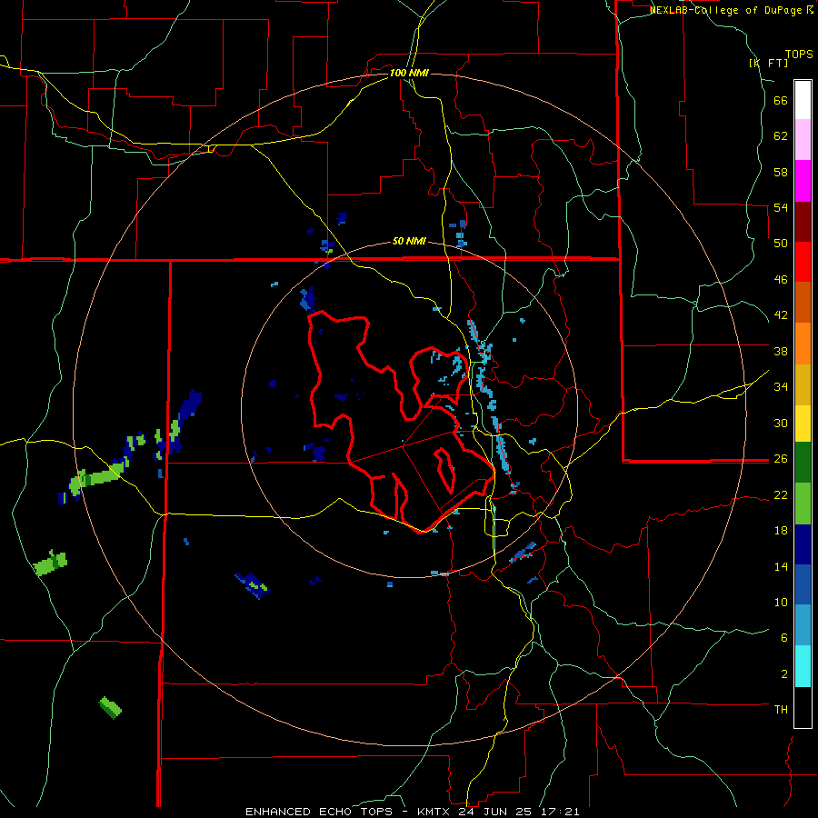Select the navy blue legend swatch
818x818 pixels.
point(803,544)
